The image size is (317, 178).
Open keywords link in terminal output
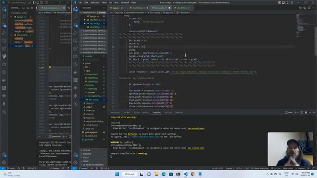point(133,134)
